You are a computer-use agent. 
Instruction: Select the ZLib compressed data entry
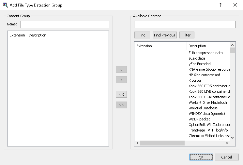(x=205, y=53)
